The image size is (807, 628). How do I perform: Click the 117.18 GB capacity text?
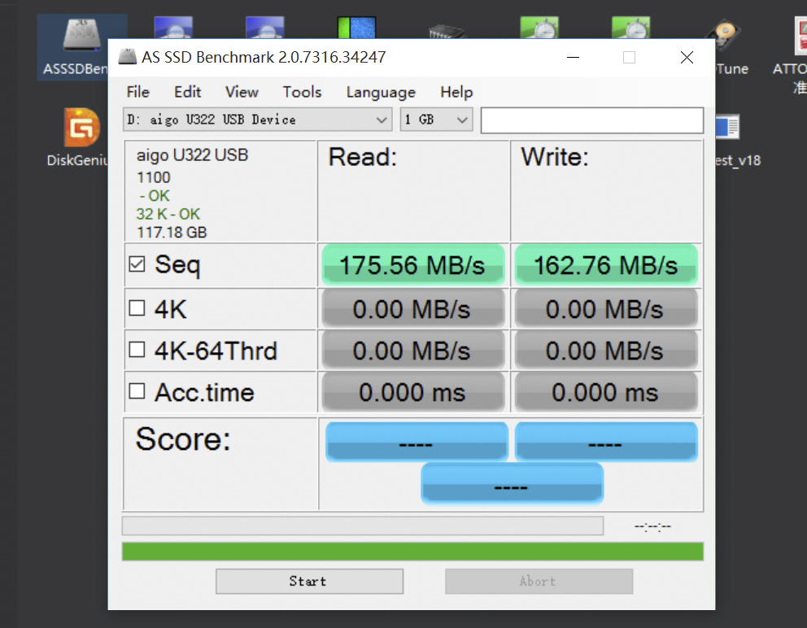172,233
